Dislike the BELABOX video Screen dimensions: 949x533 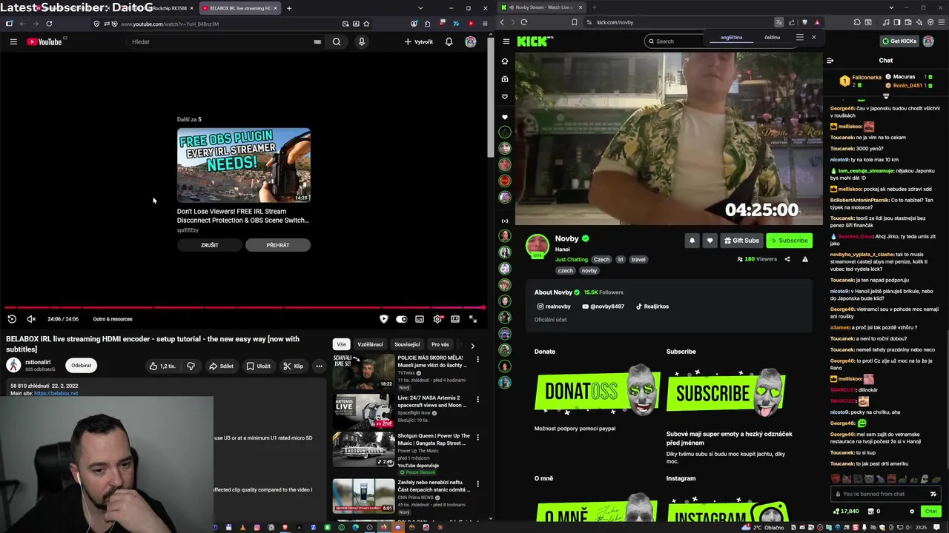click(x=191, y=366)
